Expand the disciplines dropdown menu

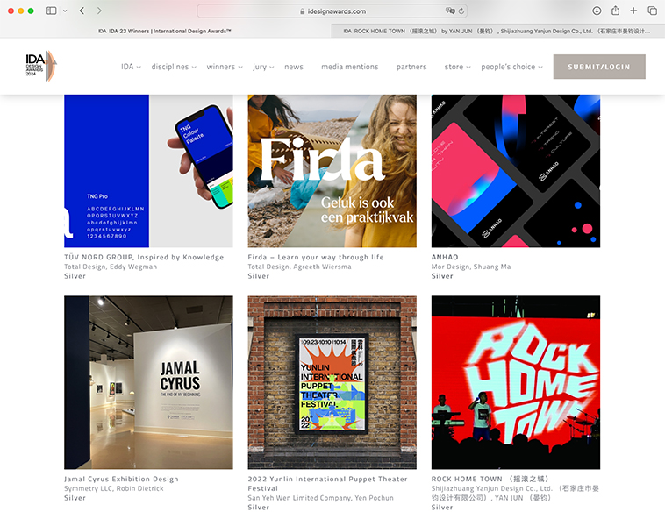click(174, 67)
